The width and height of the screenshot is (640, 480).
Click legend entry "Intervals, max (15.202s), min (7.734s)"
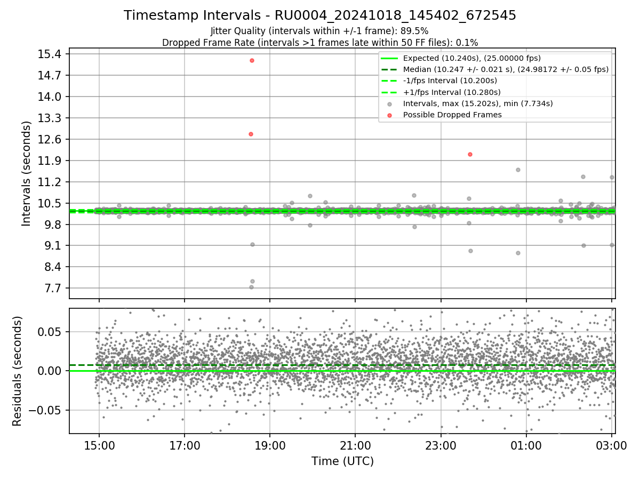pyautogui.click(x=478, y=103)
